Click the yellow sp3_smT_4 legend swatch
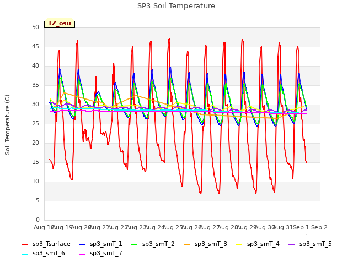The height and width of the screenshot is (264, 353). (239, 244)
